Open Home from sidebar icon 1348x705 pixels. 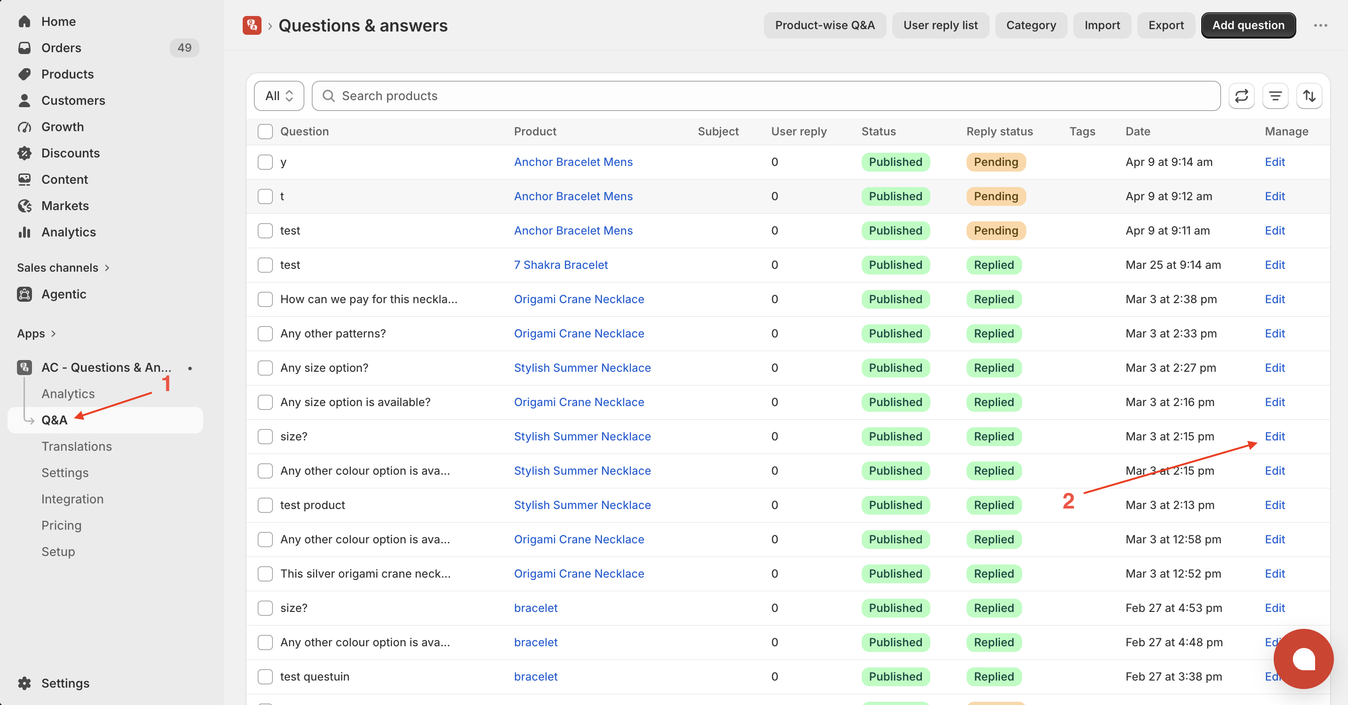24,22
